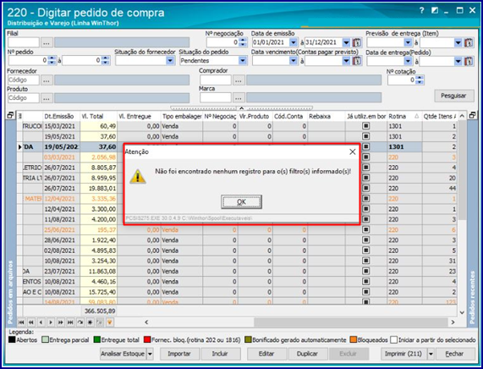This screenshot has height=369, width=483.
Task: Click OK in the Atenção dialog
Action: [x=242, y=201]
